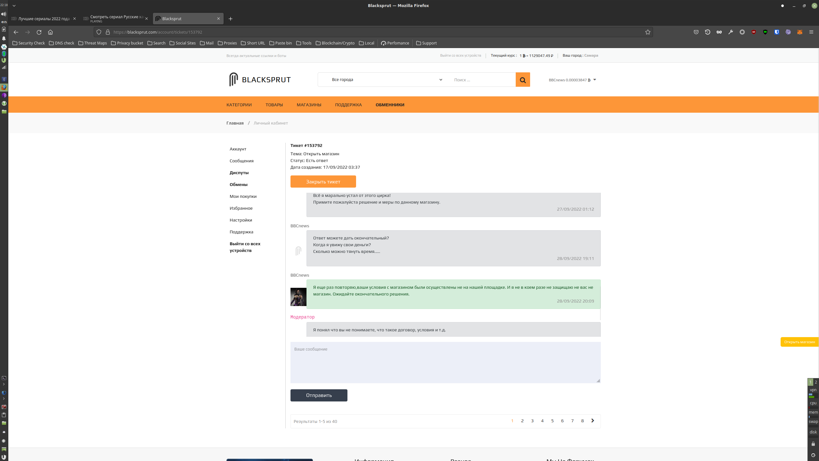This screenshot has width=819, height=461.
Task: Open the Paste bin bookmarks folder
Action: click(x=281, y=43)
